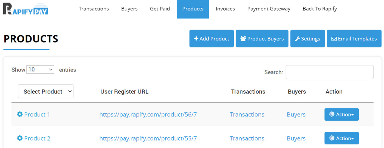View Buyers link for Product 2
The image size is (384, 148).
[296, 138]
